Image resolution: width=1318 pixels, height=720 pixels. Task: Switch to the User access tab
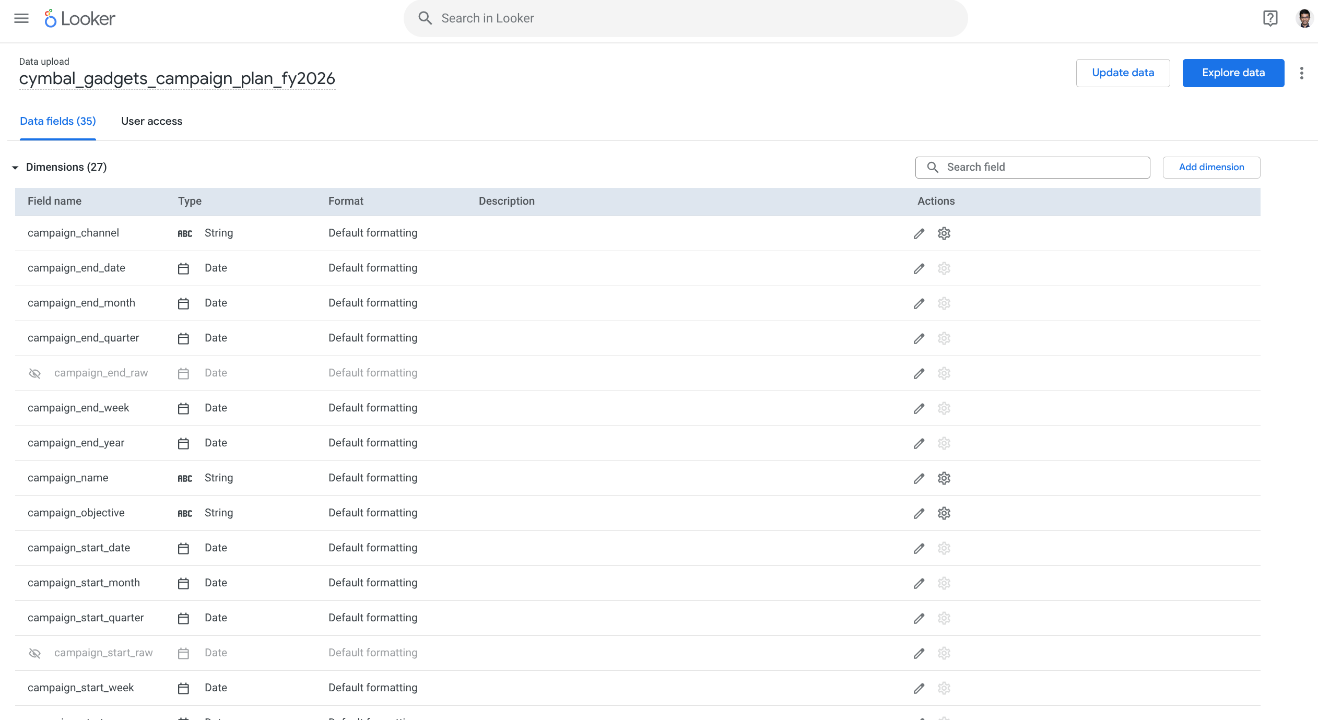(151, 121)
